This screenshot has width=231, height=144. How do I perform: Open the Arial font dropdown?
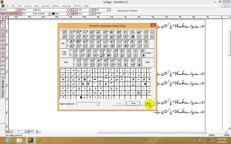[67, 10]
